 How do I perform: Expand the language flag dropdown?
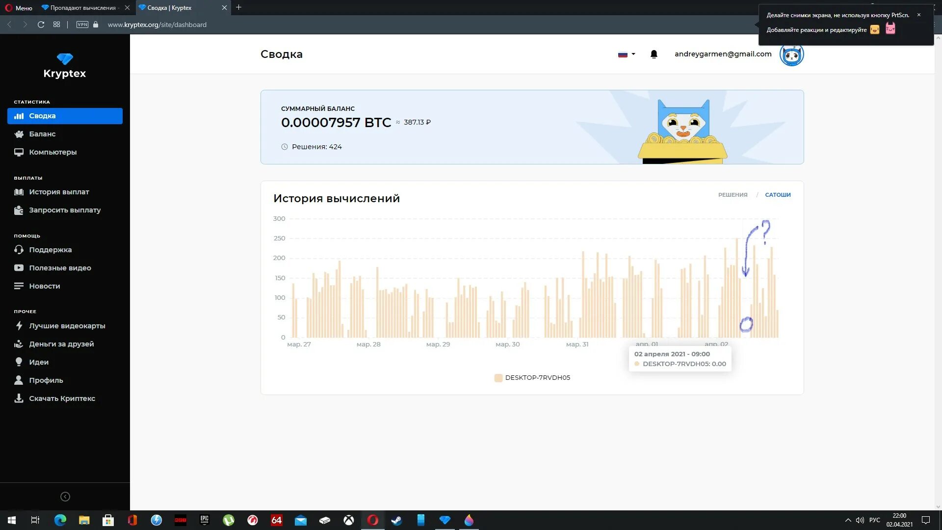tap(627, 54)
